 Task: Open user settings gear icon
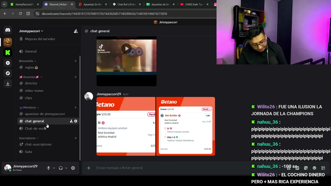[x=73, y=168]
